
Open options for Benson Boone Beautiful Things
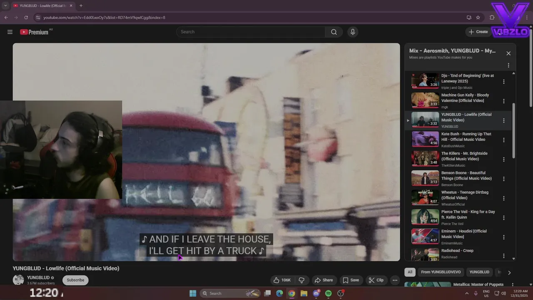tap(504, 179)
